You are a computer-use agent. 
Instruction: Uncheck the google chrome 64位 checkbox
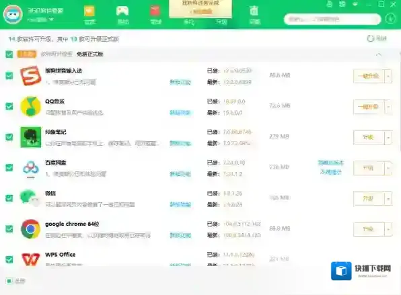(x=9, y=229)
